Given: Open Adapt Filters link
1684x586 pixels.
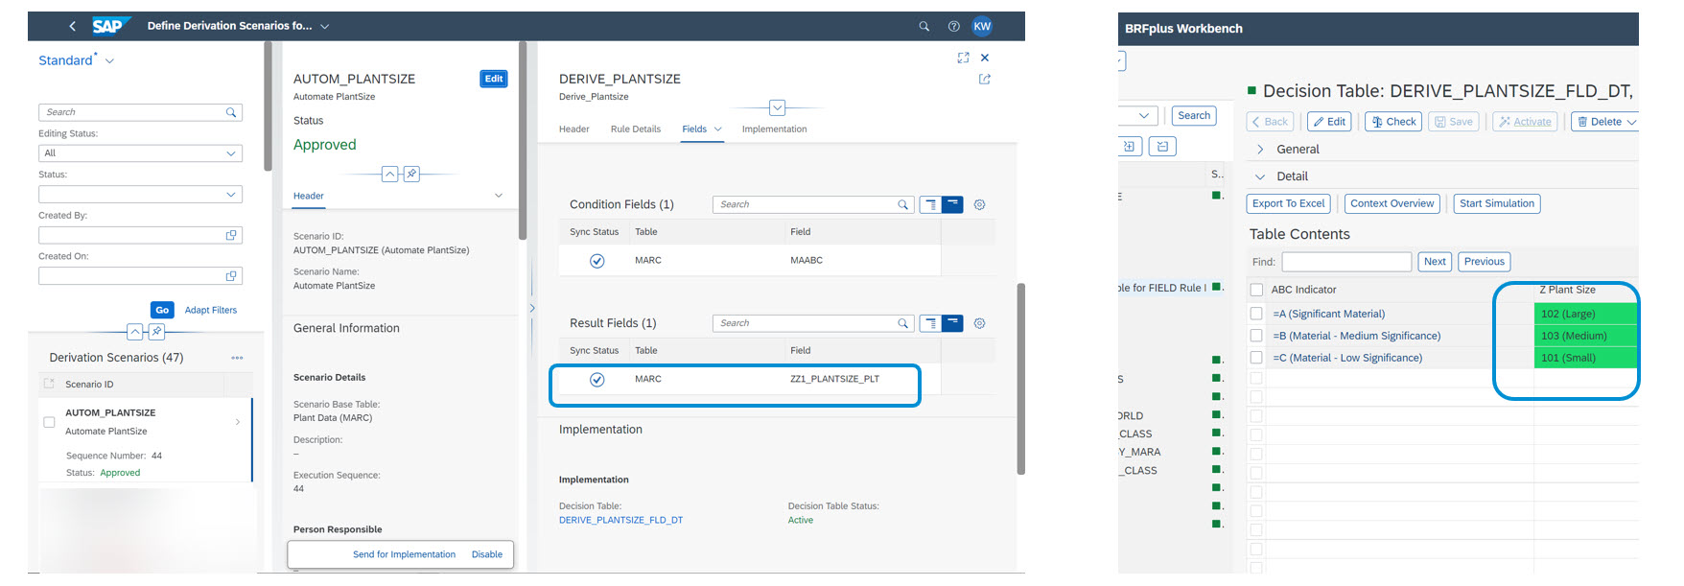Looking at the screenshot, I should (211, 310).
